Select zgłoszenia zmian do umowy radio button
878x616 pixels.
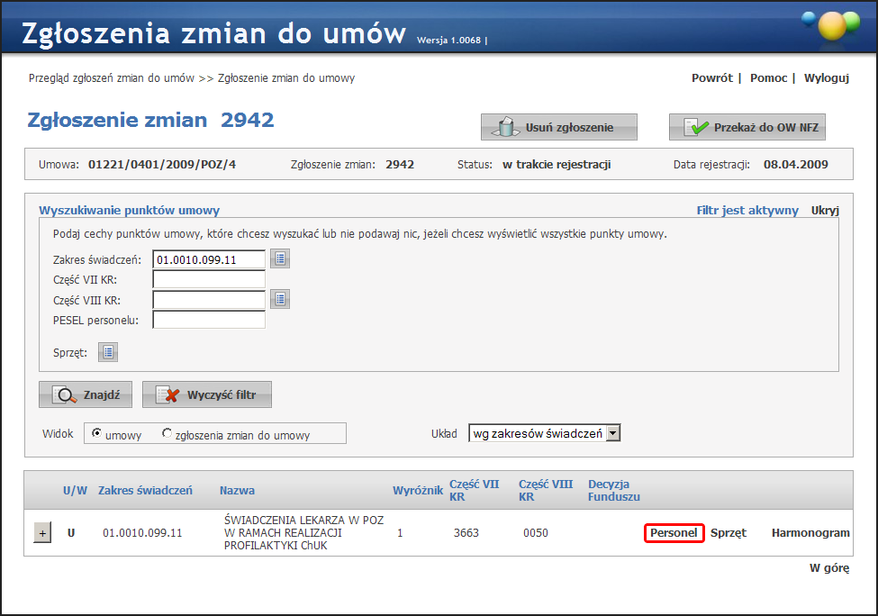click(167, 434)
